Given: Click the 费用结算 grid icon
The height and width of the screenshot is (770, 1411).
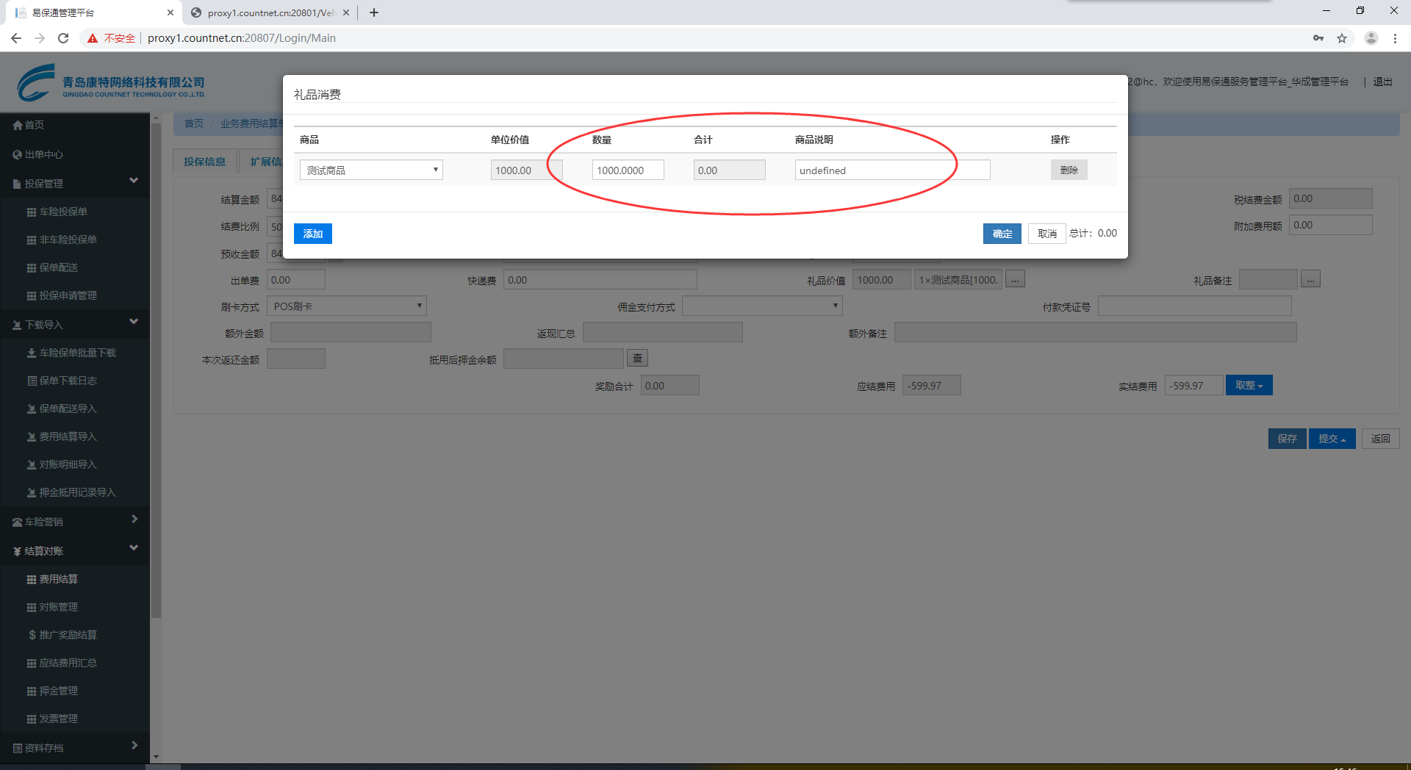Looking at the screenshot, I should 32,579.
